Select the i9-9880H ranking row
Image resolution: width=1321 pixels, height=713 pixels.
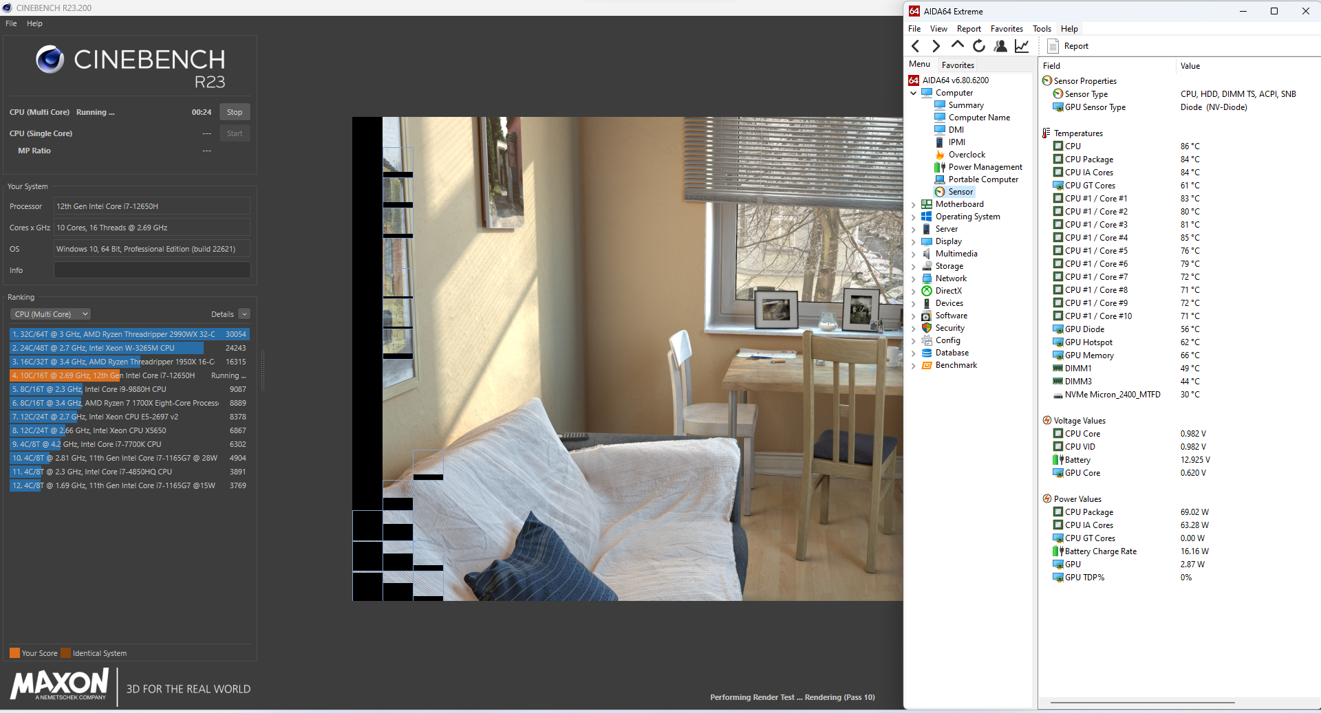129,389
